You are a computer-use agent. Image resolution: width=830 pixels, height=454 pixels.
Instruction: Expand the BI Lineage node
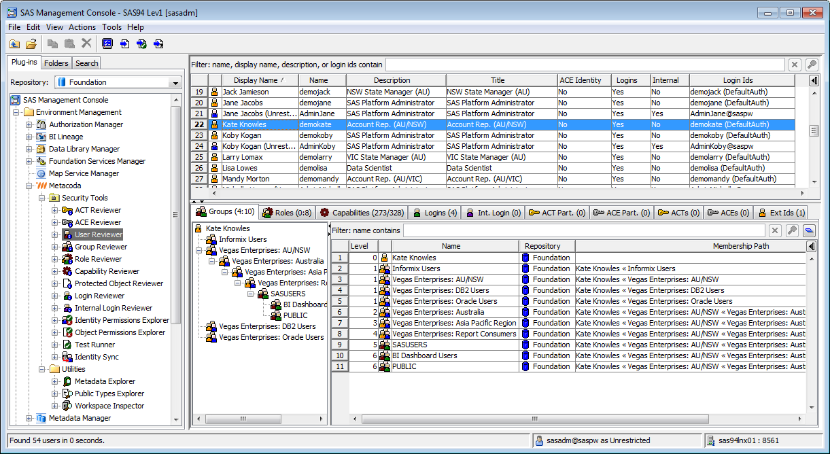(29, 137)
